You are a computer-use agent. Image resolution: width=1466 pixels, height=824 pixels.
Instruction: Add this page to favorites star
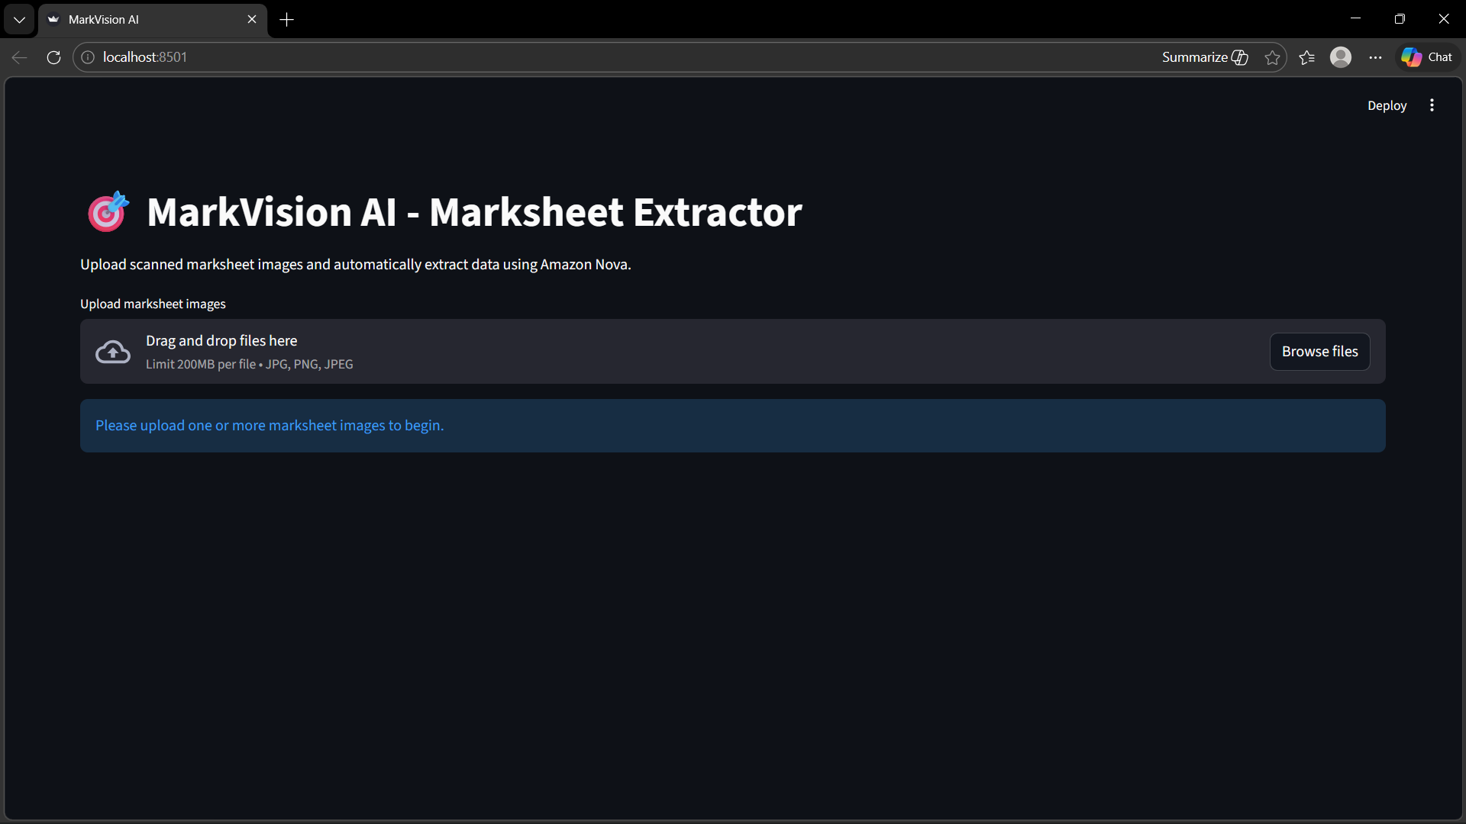coord(1272,57)
